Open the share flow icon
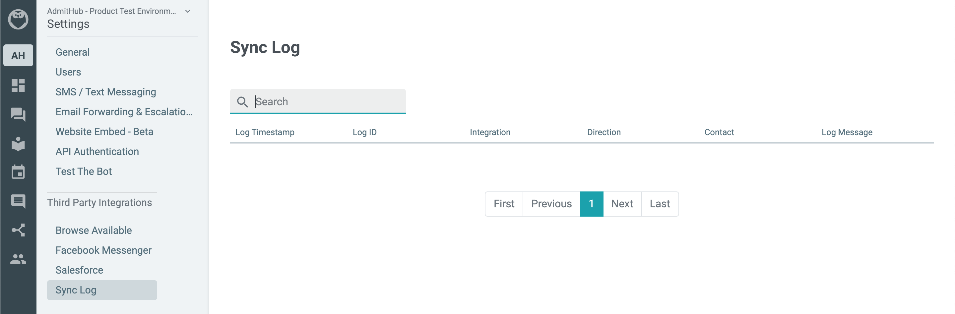This screenshot has height=314, width=955. point(18,230)
